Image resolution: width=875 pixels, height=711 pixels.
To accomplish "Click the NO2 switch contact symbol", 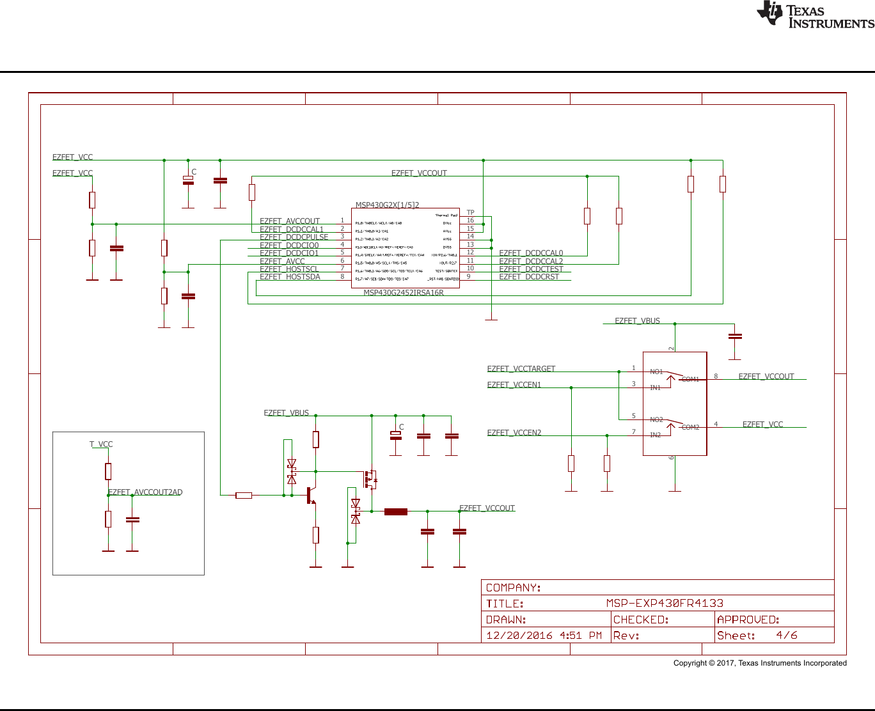I will click(672, 423).
